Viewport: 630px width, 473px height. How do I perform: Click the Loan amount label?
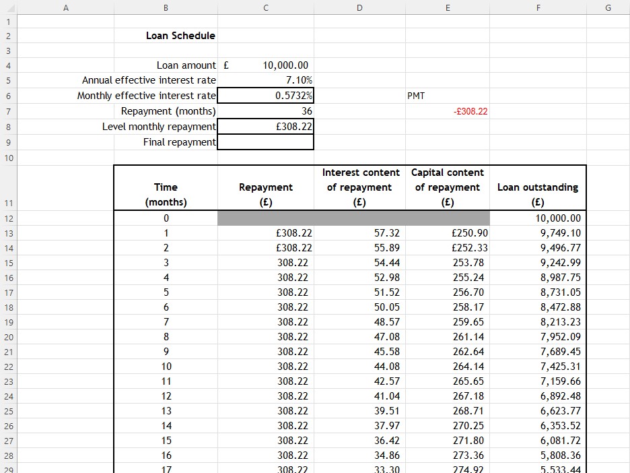(186, 65)
